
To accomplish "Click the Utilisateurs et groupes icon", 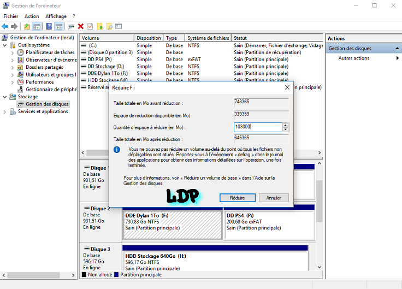I will pos(21,75).
